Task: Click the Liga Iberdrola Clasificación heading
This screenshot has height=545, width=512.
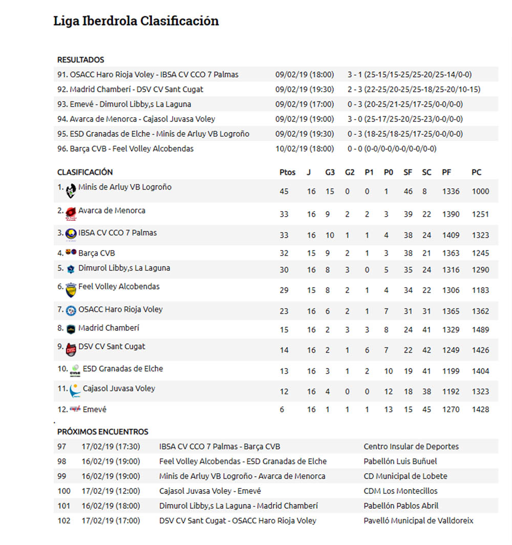Action: tap(136, 21)
